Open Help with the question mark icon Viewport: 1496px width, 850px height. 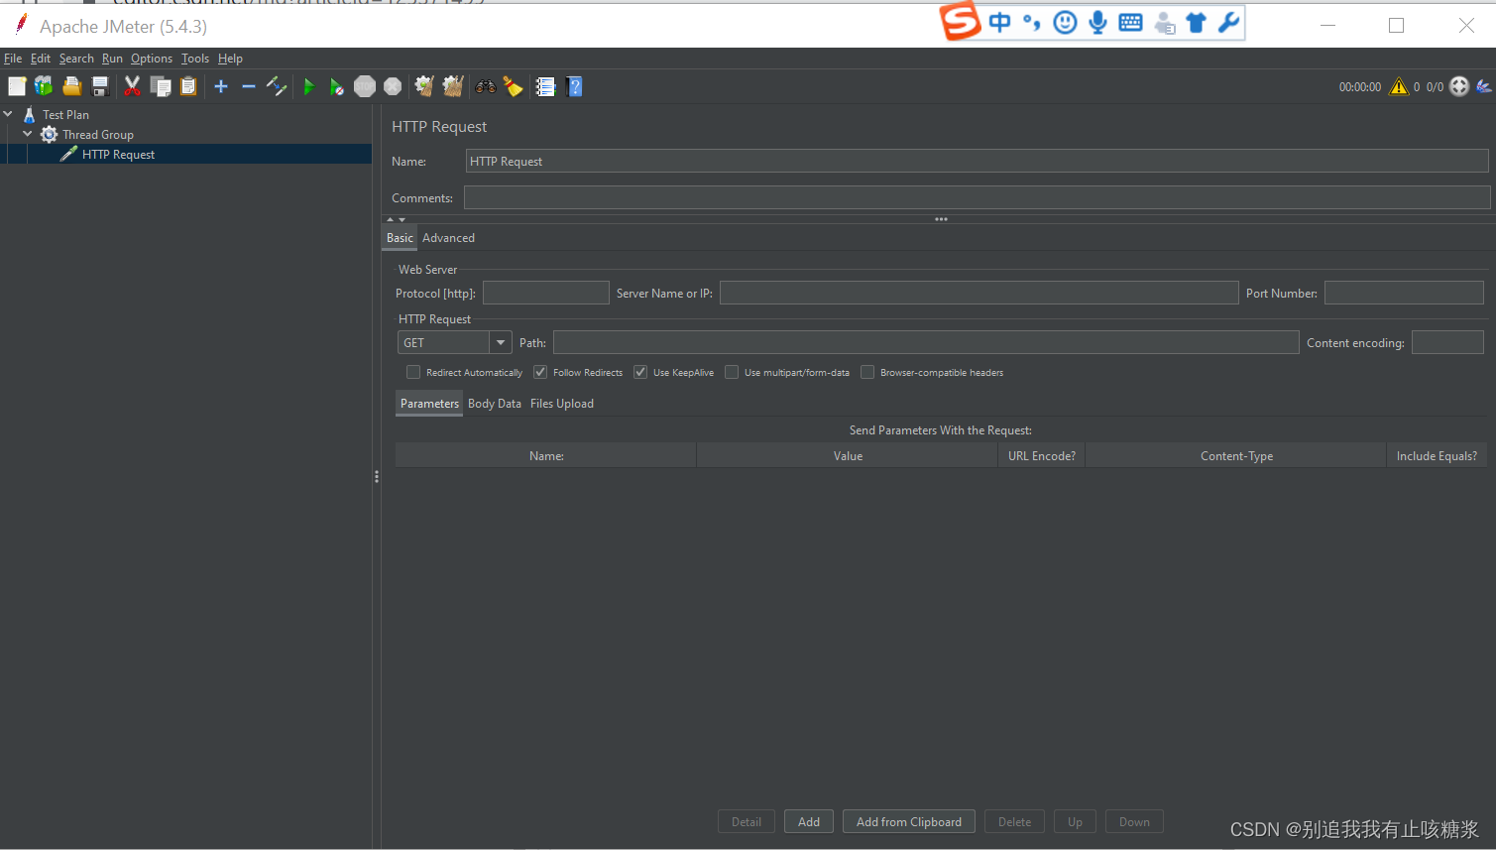[574, 87]
